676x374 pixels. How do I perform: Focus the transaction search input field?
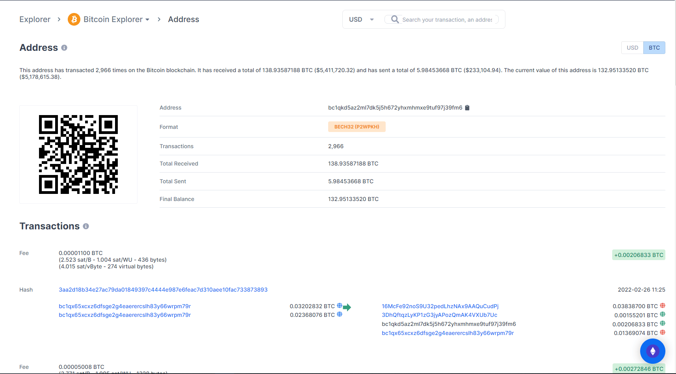click(447, 20)
